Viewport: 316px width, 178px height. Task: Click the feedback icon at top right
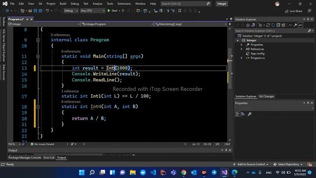click(x=310, y=11)
